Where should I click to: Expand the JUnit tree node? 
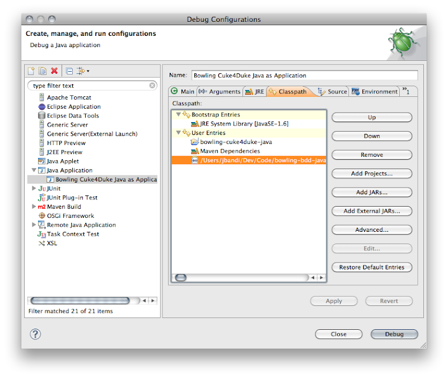(x=34, y=188)
